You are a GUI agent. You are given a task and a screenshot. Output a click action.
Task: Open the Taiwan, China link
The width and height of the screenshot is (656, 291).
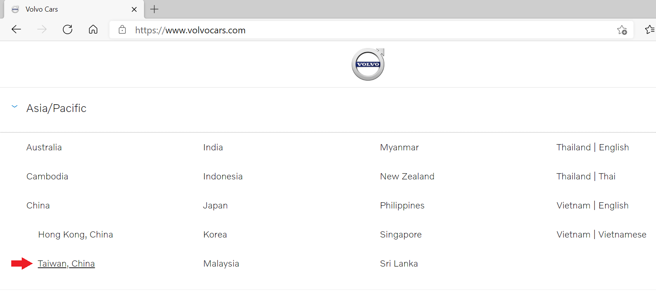click(x=66, y=263)
